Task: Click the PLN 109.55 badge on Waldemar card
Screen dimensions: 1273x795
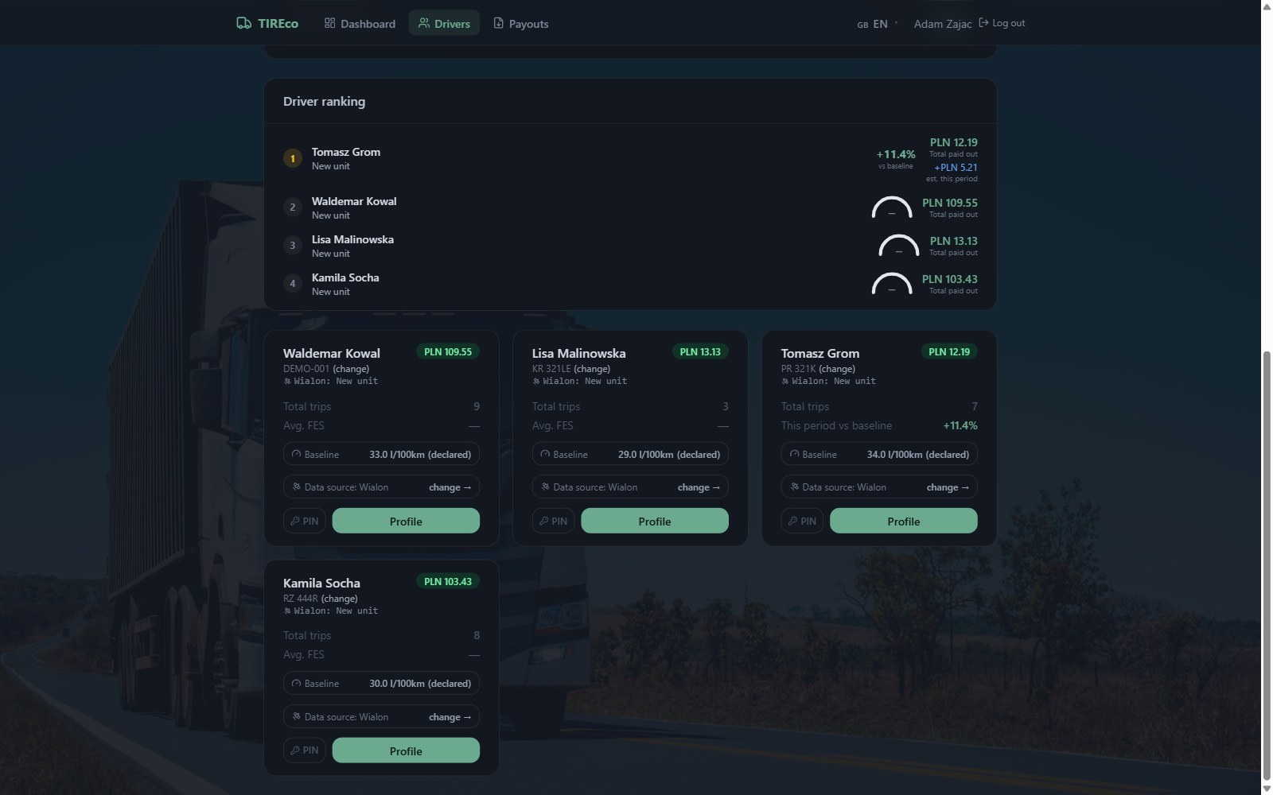Action: pos(448,351)
